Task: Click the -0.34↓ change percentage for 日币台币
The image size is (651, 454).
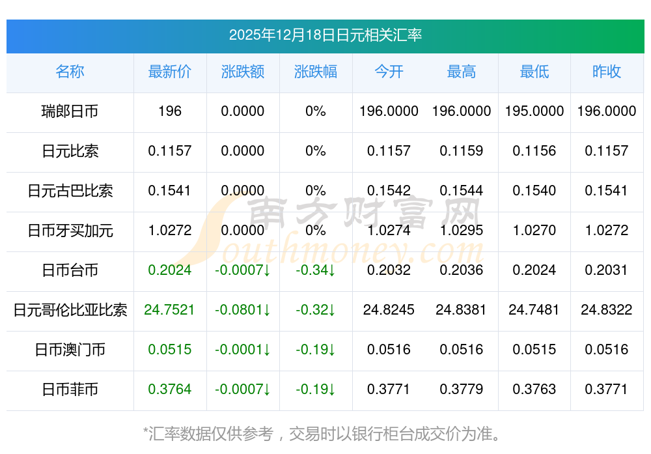Action: pos(316,270)
